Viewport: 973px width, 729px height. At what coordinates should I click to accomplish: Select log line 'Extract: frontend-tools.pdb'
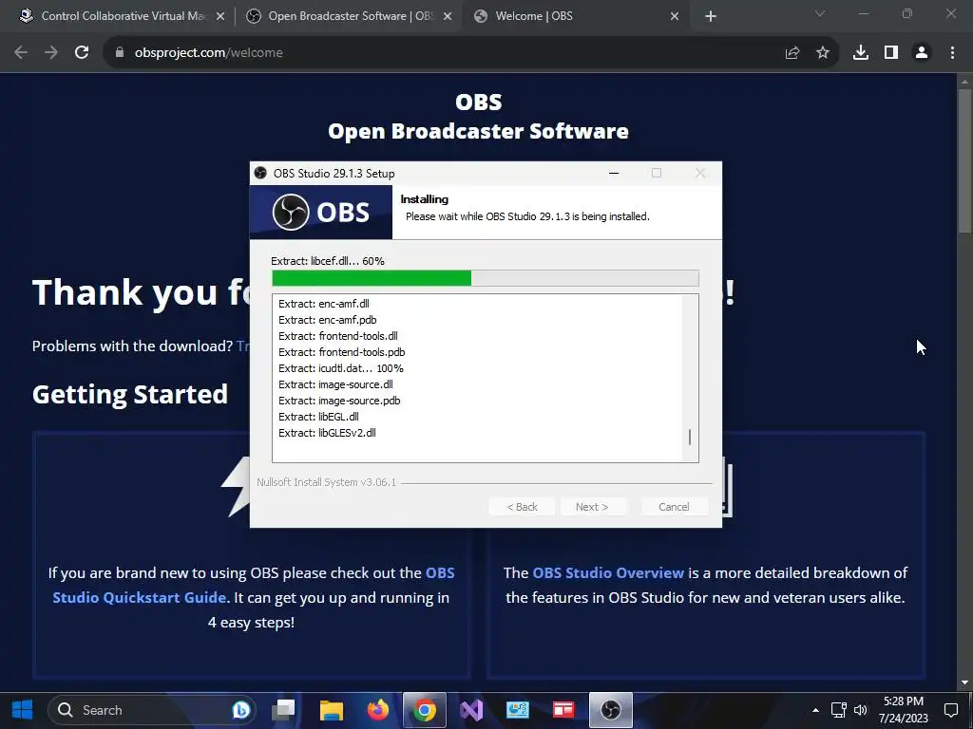(341, 352)
